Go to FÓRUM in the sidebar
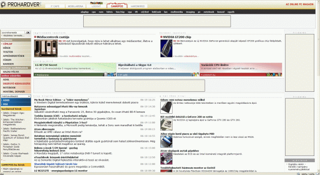This screenshot has width=320, height=175. (x=7, y=60)
